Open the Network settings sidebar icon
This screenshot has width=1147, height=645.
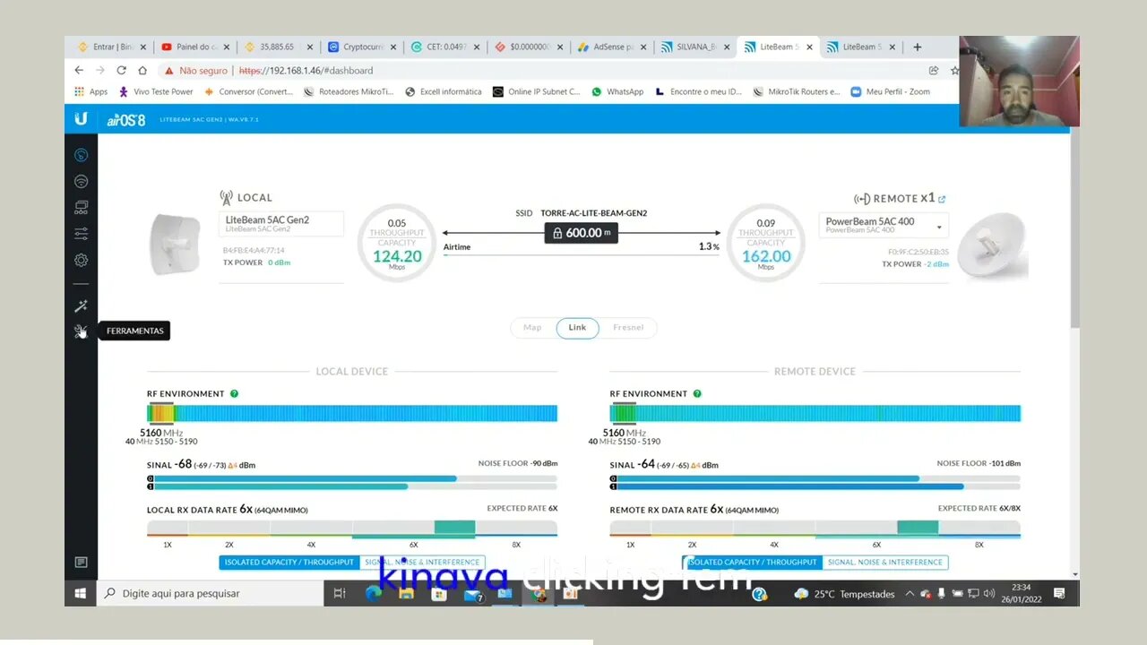point(81,208)
